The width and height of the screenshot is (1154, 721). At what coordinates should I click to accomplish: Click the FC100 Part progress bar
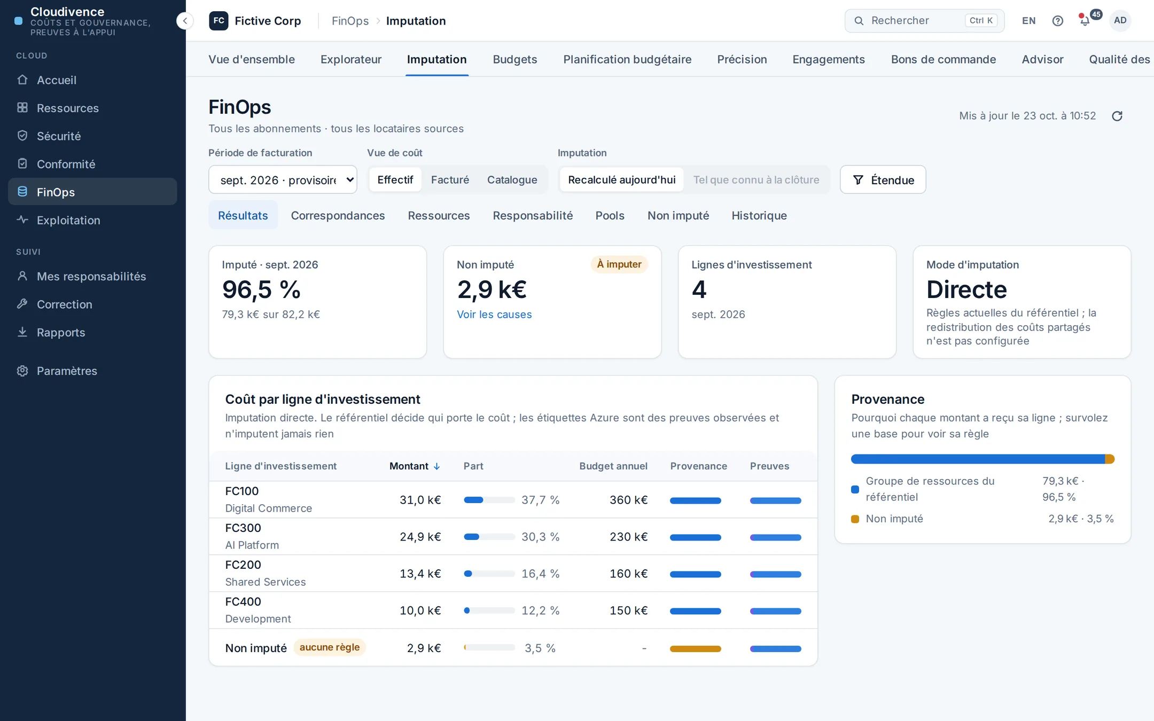(x=489, y=500)
